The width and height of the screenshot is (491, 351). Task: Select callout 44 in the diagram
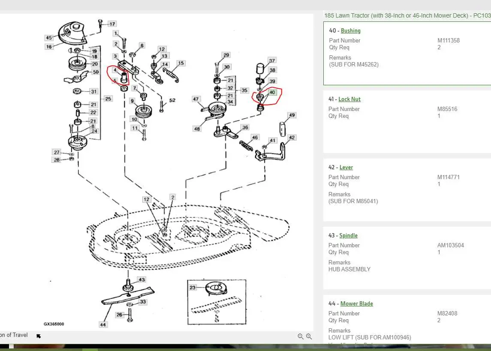(103, 325)
